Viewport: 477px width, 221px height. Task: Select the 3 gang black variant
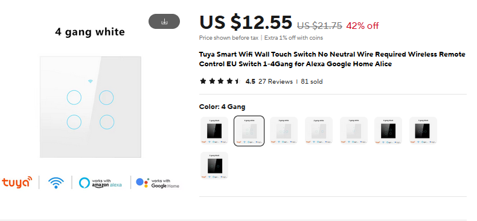423,131
